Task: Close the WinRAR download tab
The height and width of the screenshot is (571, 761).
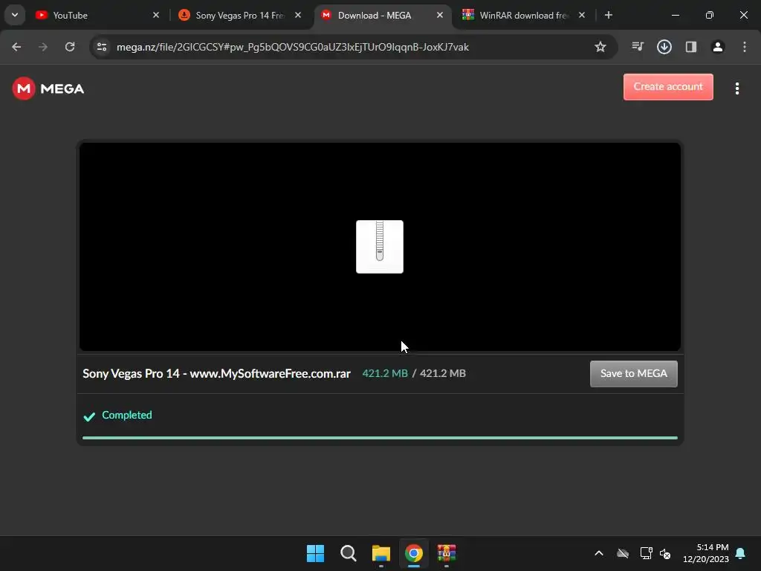Action: click(582, 16)
